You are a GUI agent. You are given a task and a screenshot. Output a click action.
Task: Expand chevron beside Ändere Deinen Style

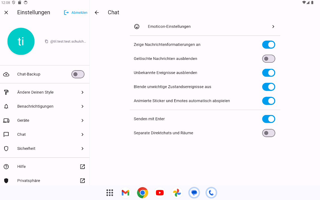pos(83,92)
